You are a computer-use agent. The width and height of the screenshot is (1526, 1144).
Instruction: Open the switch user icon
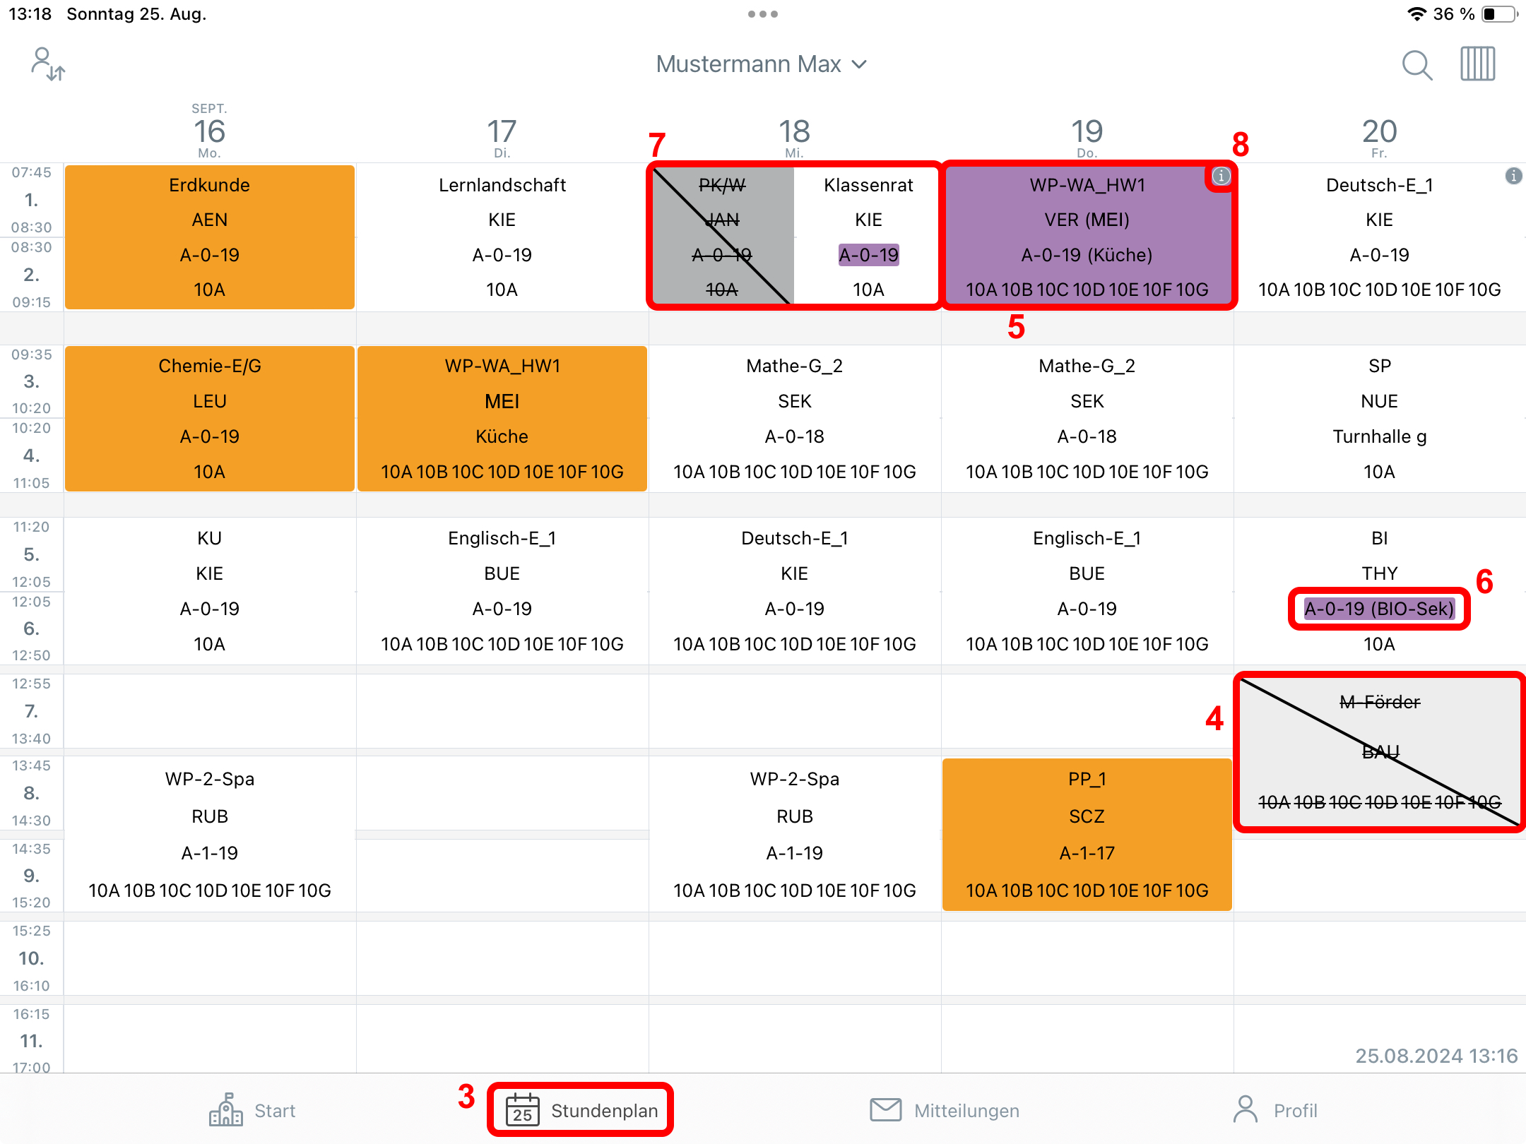coord(48,64)
